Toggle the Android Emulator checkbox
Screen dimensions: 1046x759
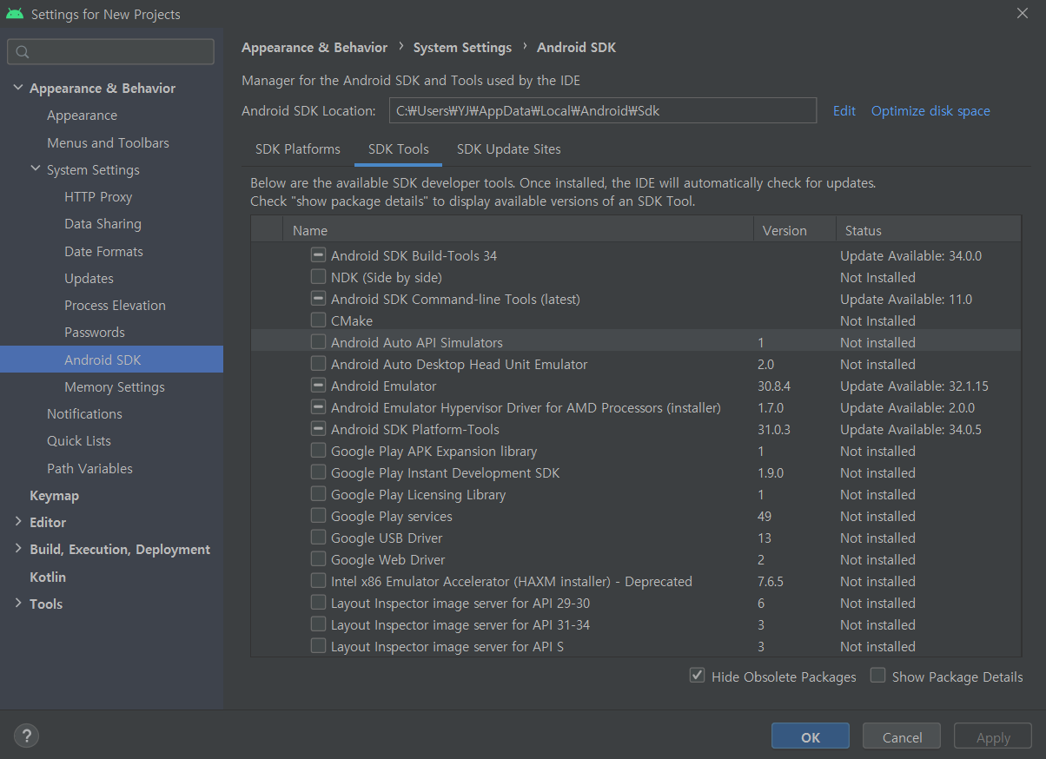coord(318,386)
